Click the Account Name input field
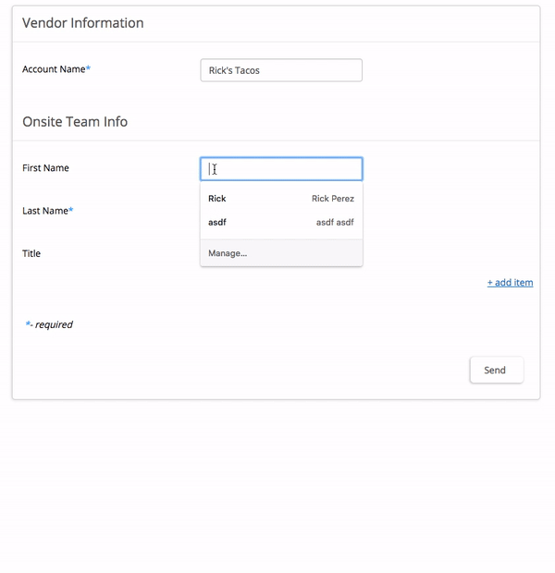The image size is (555, 573). point(280,70)
